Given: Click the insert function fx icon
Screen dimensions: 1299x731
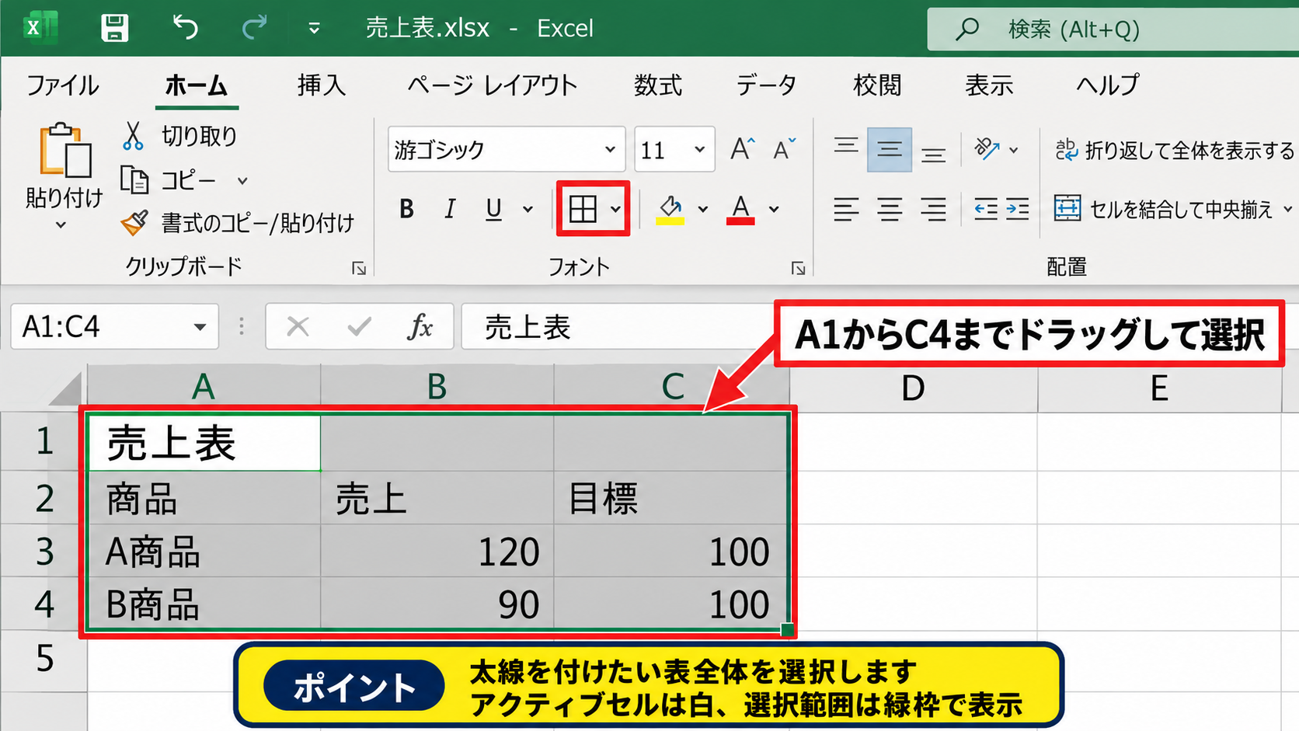Looking at the screenshot, I should point(420,327).
